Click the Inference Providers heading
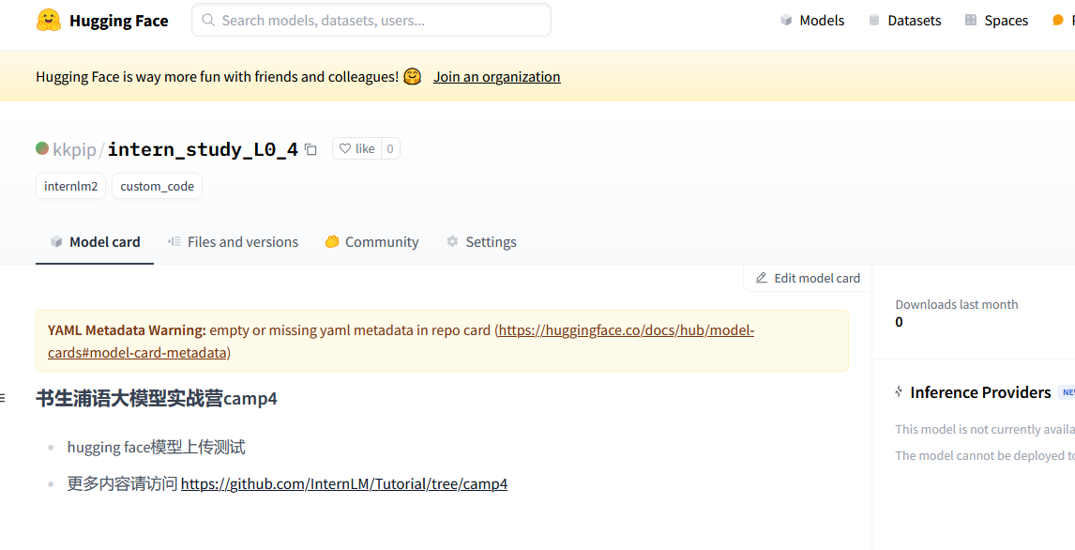1075x550 pixels. tap(980, 392)
